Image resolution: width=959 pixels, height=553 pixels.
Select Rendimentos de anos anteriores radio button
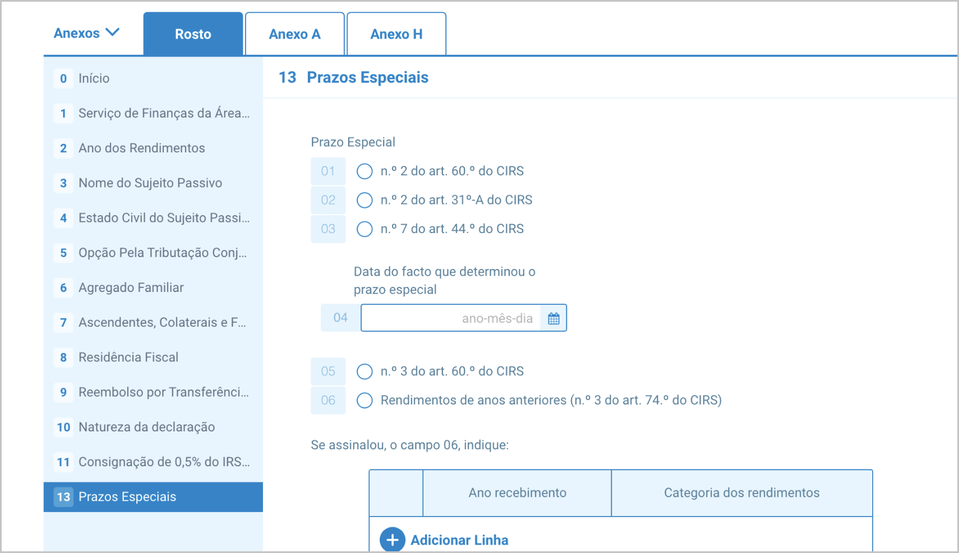click(365, 401)
